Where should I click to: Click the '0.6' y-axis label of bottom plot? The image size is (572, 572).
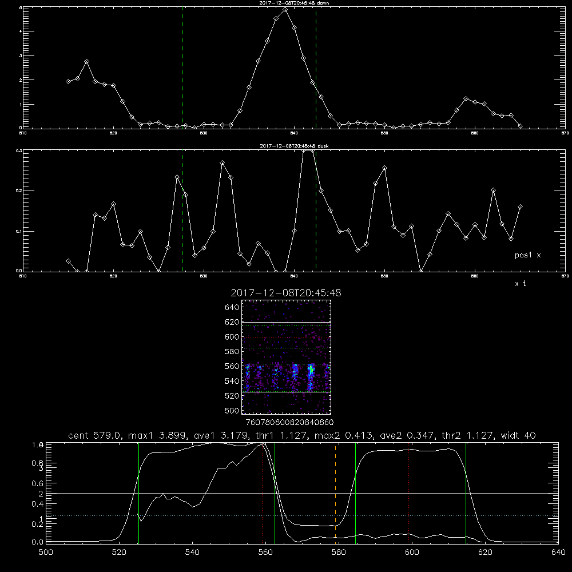point(38,483)
